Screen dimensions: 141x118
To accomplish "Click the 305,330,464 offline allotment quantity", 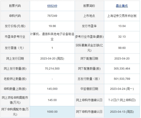I will tap(122, 69).
